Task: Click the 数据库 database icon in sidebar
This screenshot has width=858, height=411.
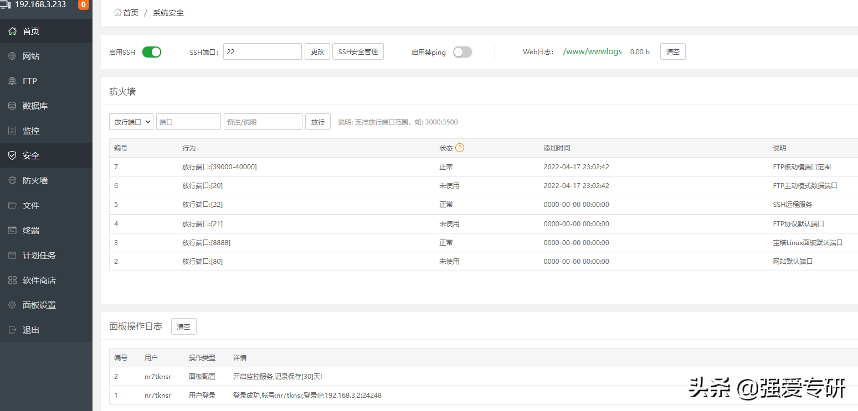Action: click(x=12, y=106)
